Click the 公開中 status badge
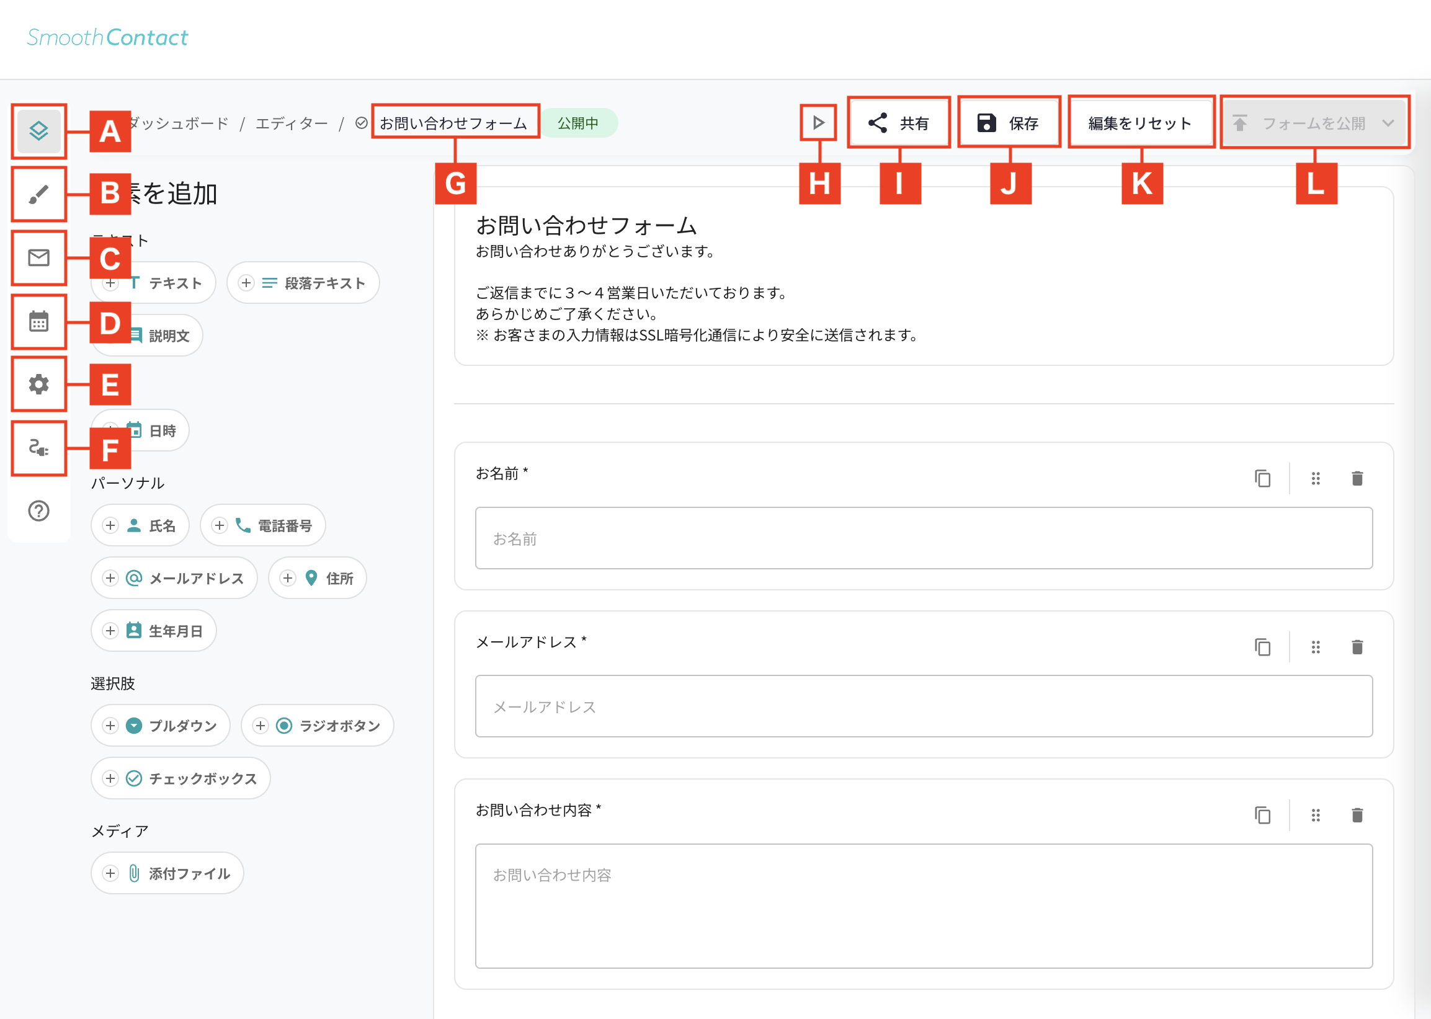This screenshot has height=1019, width=1431. pyautogui.click(x=579, y=123)
